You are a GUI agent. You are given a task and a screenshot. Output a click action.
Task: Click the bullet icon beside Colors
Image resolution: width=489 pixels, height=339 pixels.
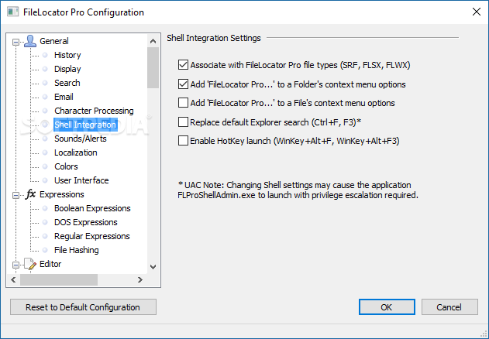[x=45, y=166]
